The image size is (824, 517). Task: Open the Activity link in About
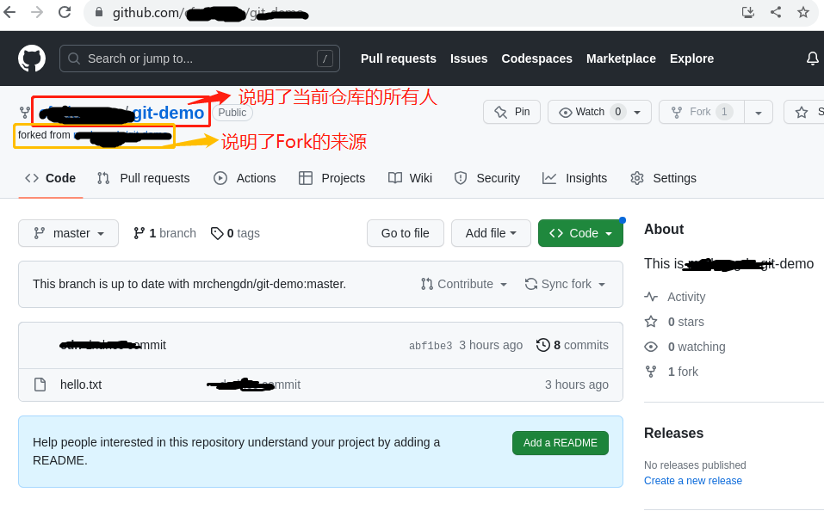pos(686,297)
